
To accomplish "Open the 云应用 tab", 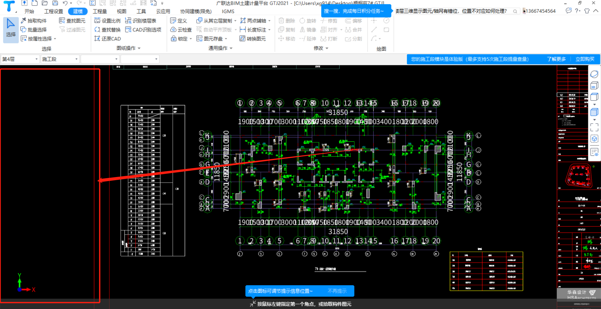I will (163, 11).
